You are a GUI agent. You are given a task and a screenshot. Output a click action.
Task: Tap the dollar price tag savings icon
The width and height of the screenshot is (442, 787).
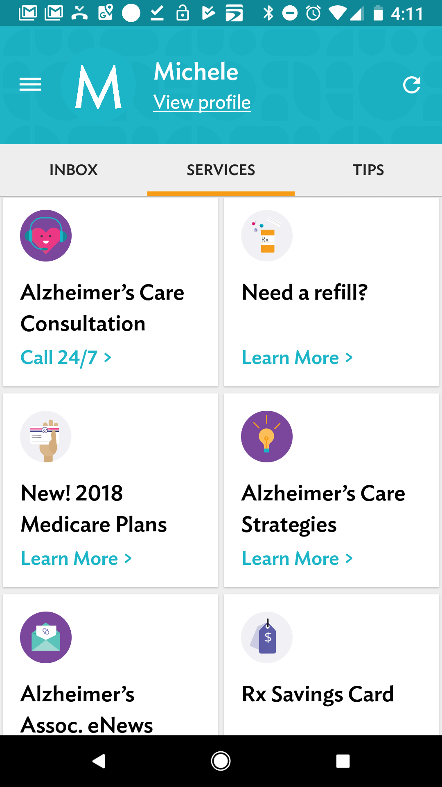click(267, 637)
